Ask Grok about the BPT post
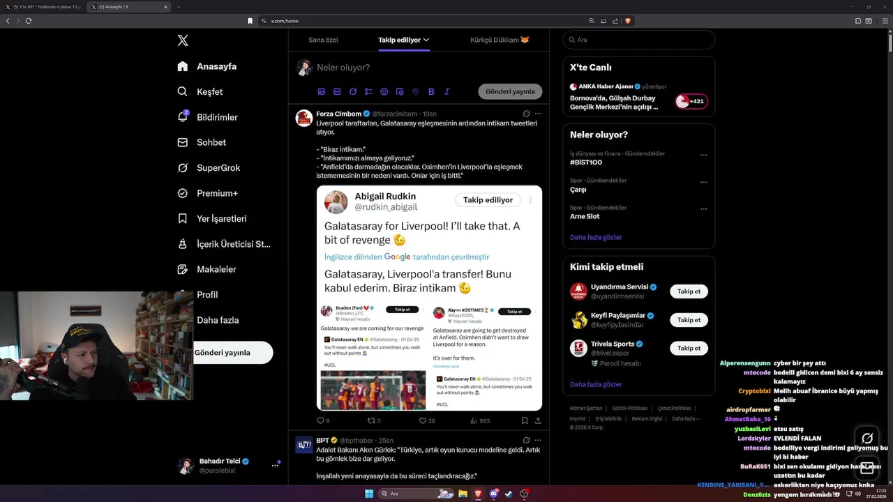Screen dimensions: 893x502 pos(527,440)
